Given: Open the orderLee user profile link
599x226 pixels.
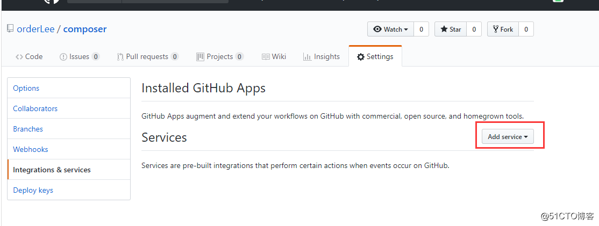Looking at the screenshot, I should 35,29.
